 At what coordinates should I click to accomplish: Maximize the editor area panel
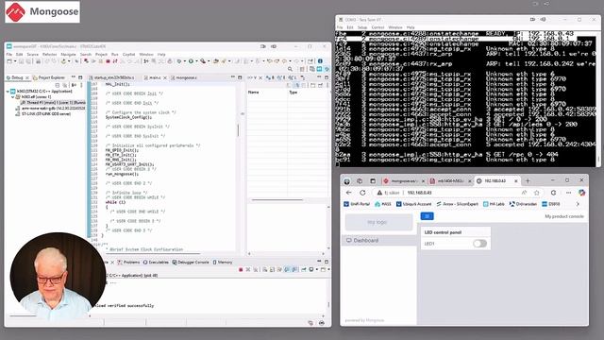[240, 77]
